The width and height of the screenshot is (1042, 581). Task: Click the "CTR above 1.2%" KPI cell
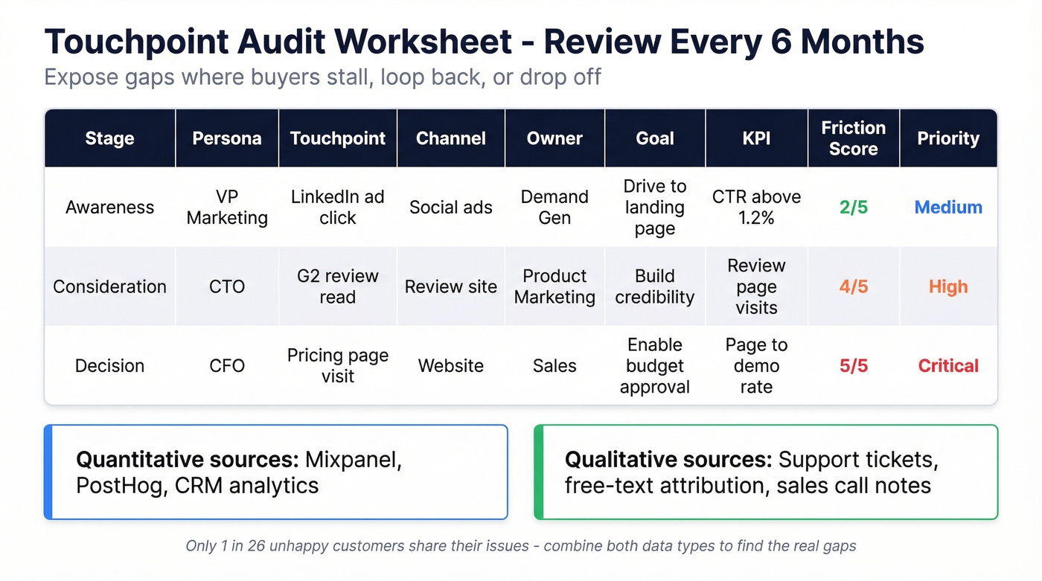click(x=756, y=207)
